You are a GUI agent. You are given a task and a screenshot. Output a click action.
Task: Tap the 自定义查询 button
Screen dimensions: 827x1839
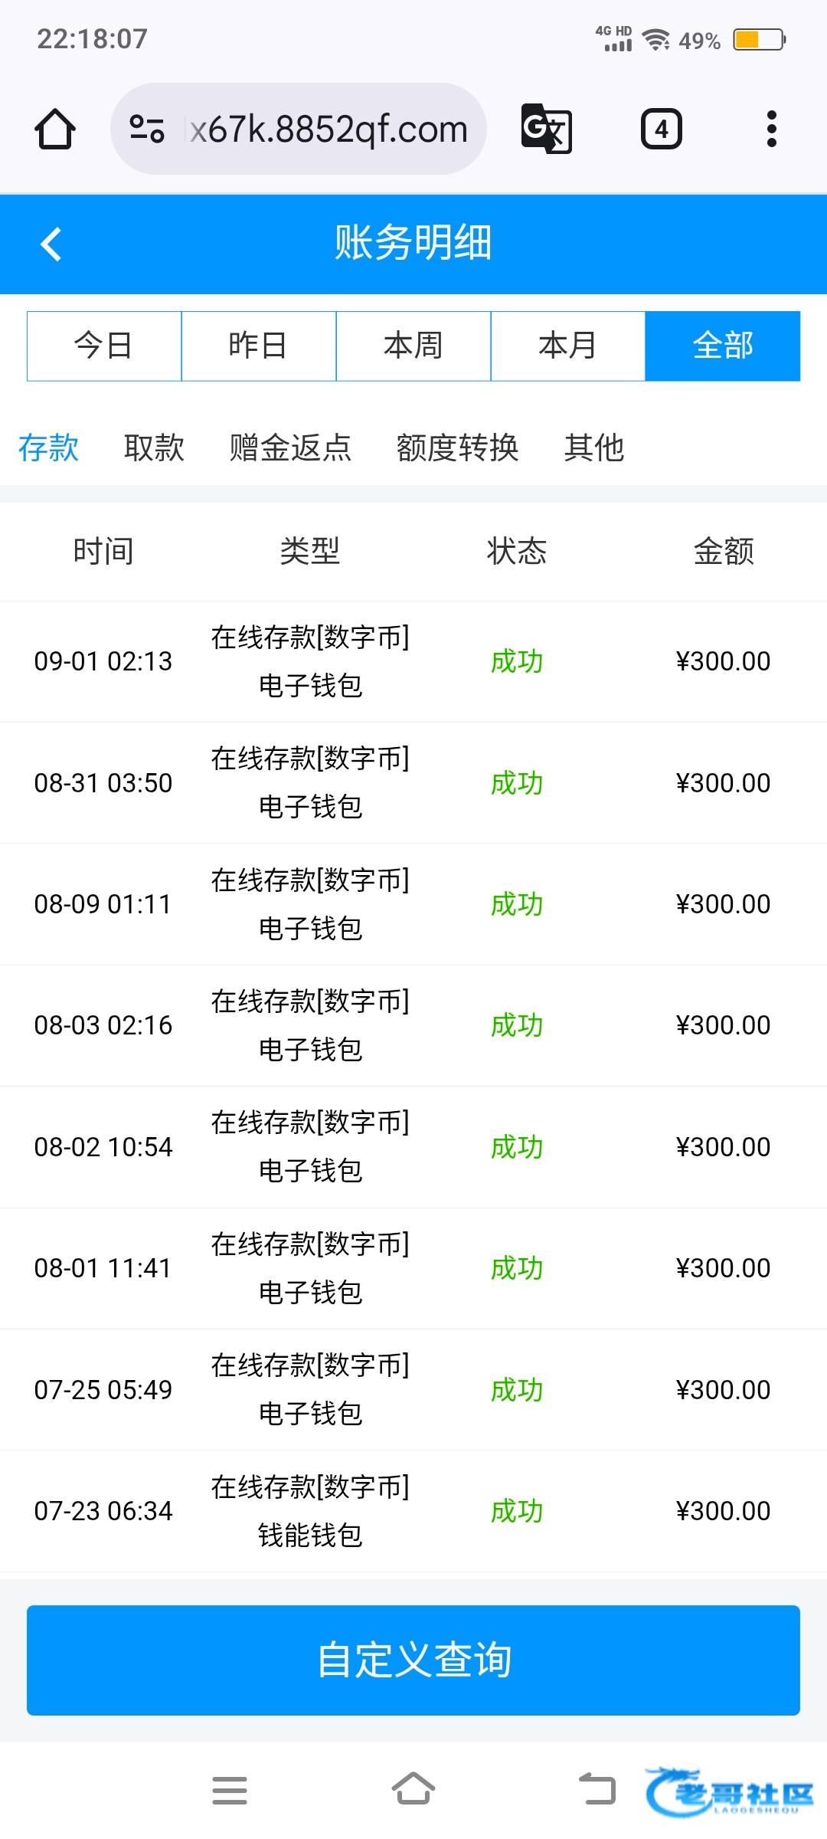tap(413, 1660)
